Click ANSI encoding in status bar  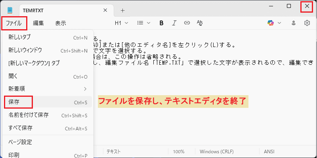click(269, 152)
